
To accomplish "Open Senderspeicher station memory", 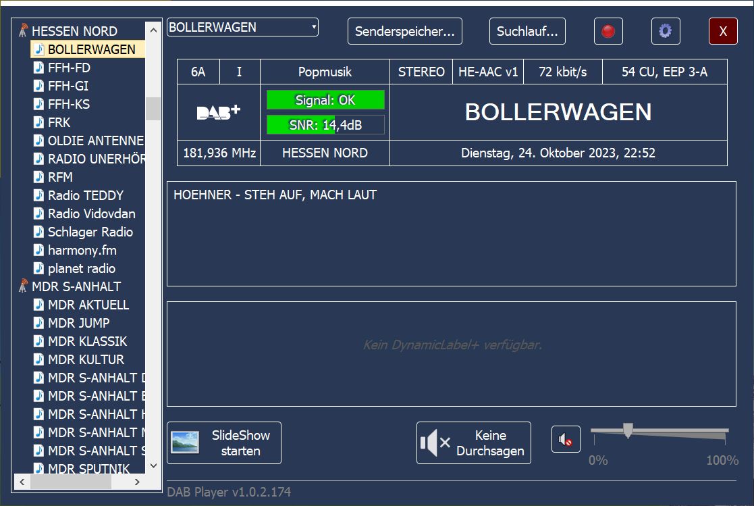I will point(405,31).
